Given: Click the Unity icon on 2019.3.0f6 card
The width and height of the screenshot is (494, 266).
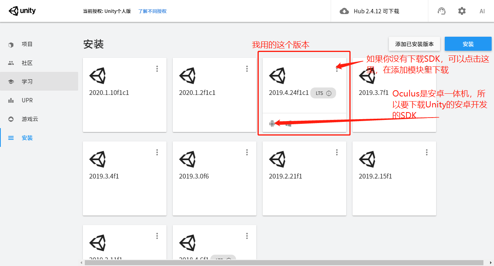Looking at the screenshot, I should tap(187, 159).
